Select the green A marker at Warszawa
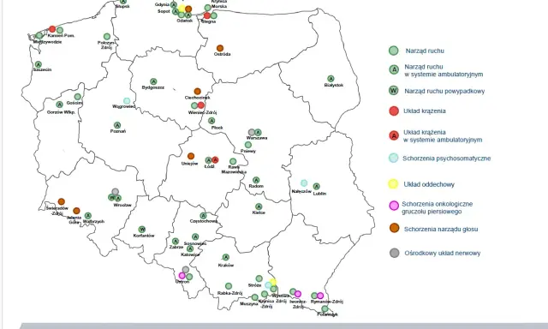The width and height of the screenshot is (548, 329). point(258,132)
